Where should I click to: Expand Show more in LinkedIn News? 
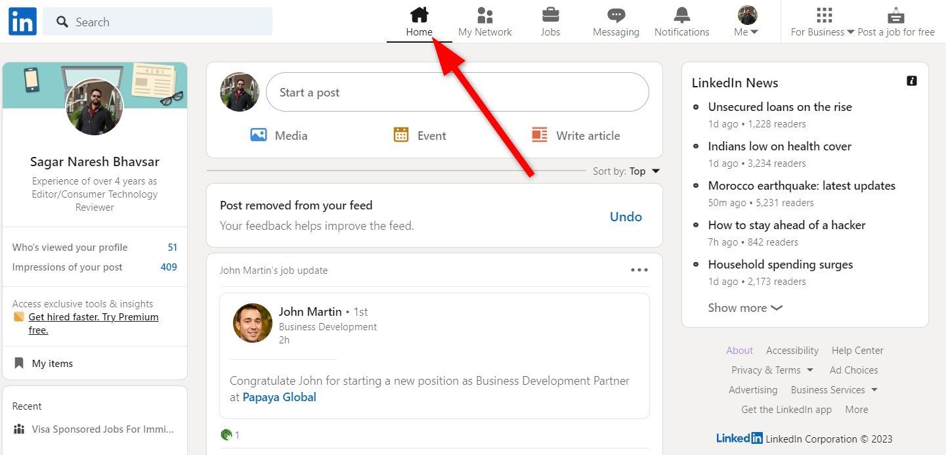745,307
